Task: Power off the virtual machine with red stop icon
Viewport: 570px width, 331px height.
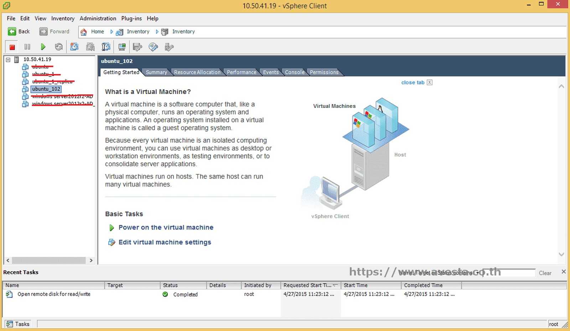Action: tap(11, 47)
